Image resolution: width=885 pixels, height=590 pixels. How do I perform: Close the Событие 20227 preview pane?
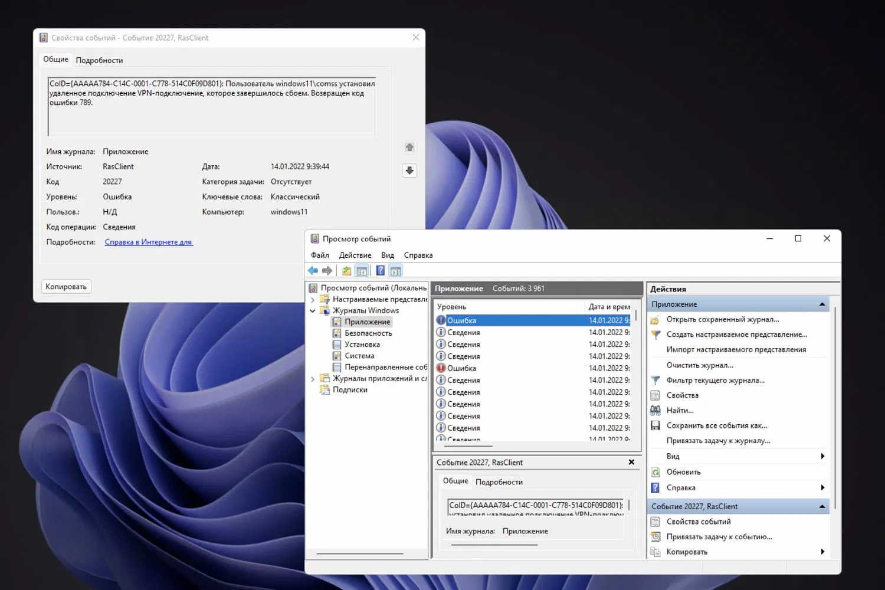631,462
